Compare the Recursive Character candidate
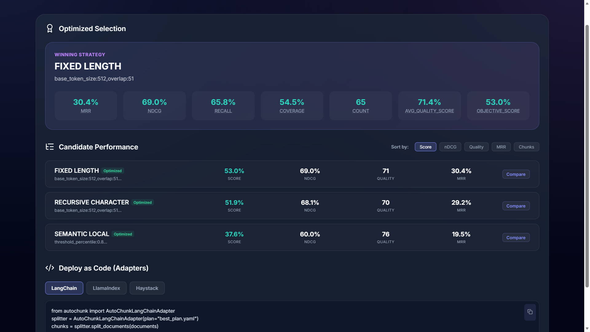 coord(516,206)
